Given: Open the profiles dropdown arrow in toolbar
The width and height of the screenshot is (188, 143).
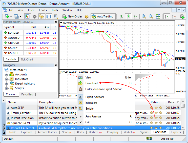Looking at the screenshot, I should pos(20,16).
